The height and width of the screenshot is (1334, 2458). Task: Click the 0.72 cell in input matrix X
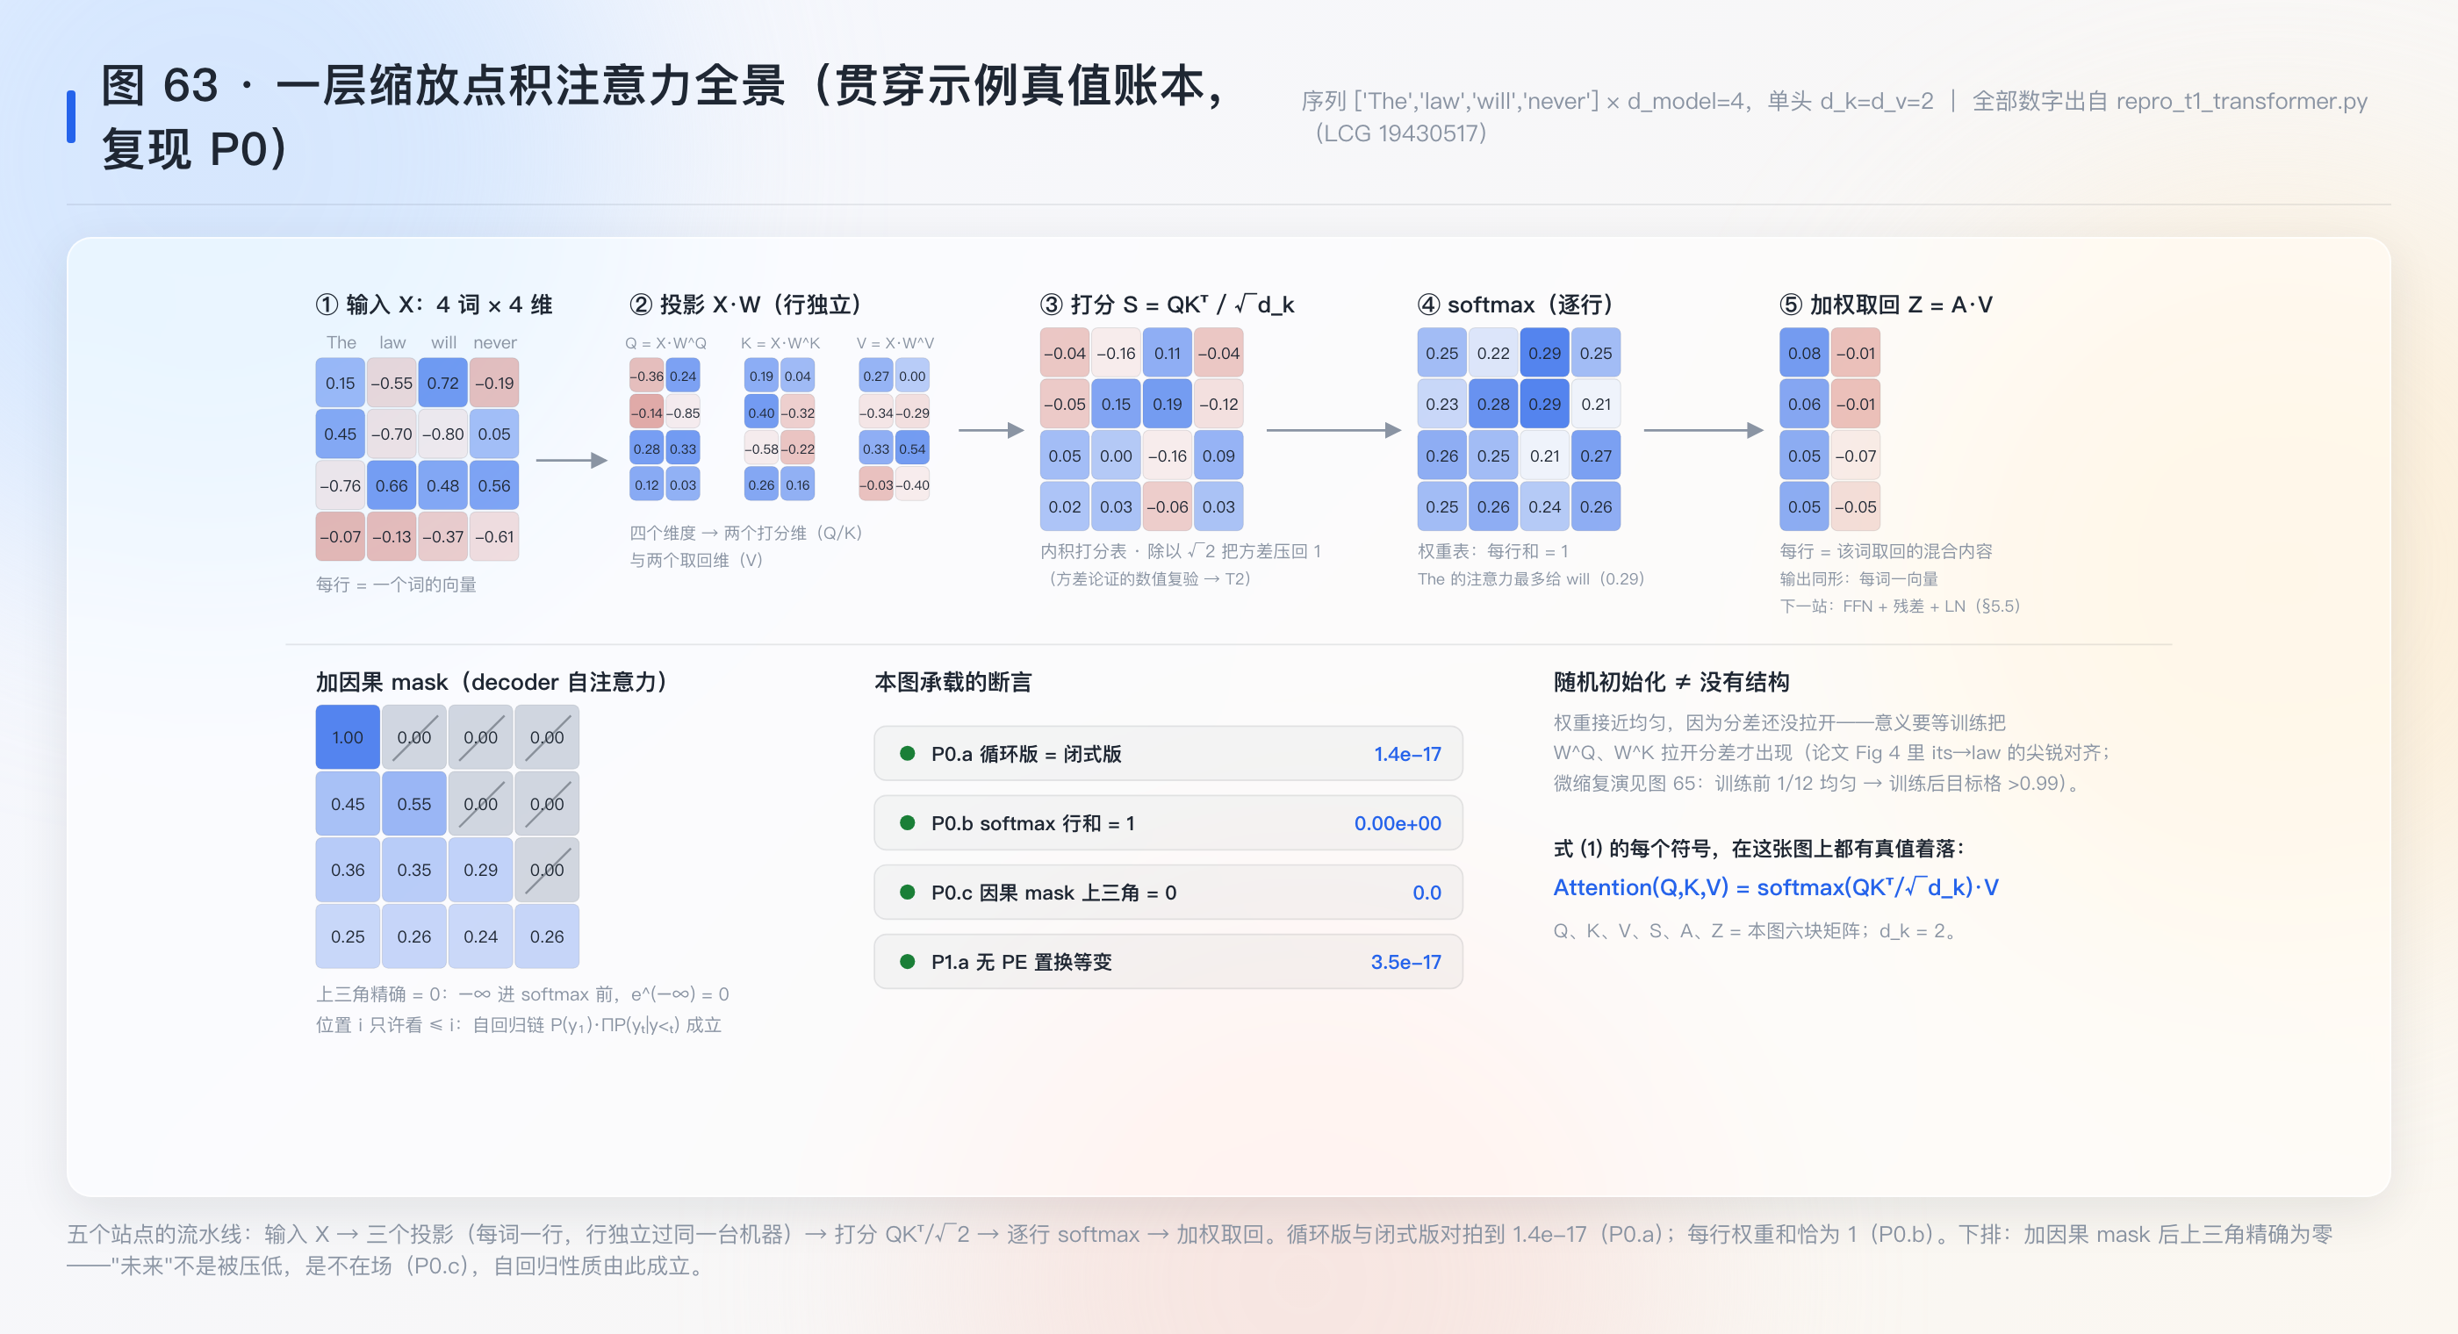pyautogui.click(x=442, y=383)
